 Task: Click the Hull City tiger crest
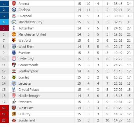[14, 114]
